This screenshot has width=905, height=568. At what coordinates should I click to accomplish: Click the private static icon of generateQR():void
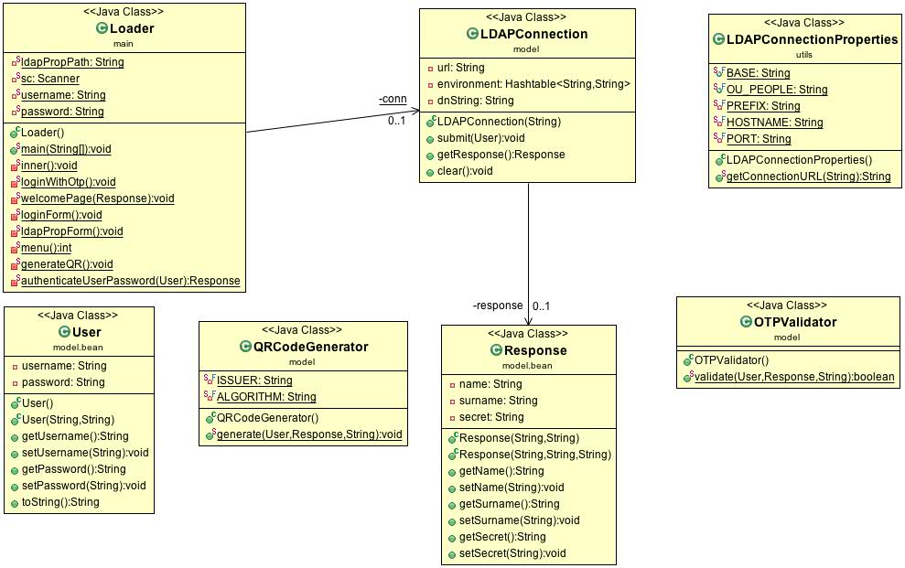pyautogui.click(x=15, y=264)
